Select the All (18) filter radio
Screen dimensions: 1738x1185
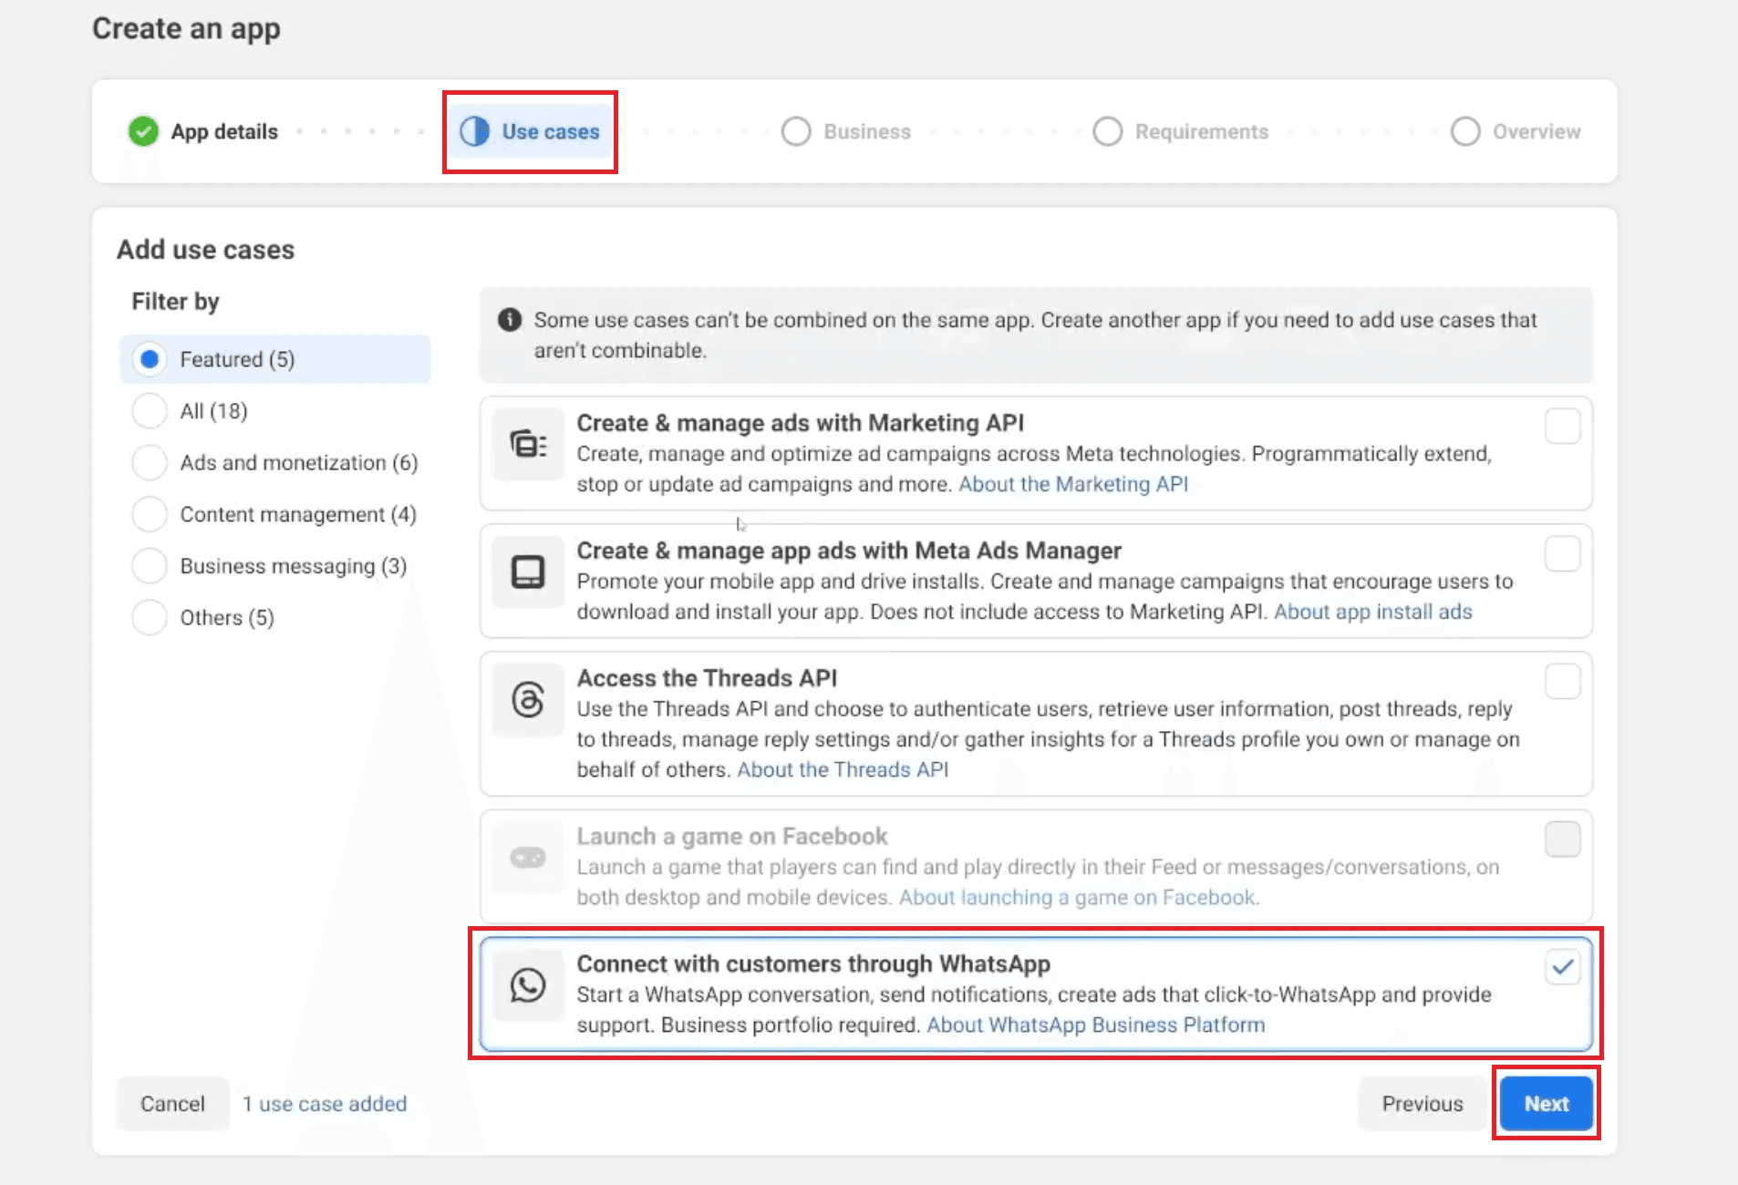(x=150, y=411)
